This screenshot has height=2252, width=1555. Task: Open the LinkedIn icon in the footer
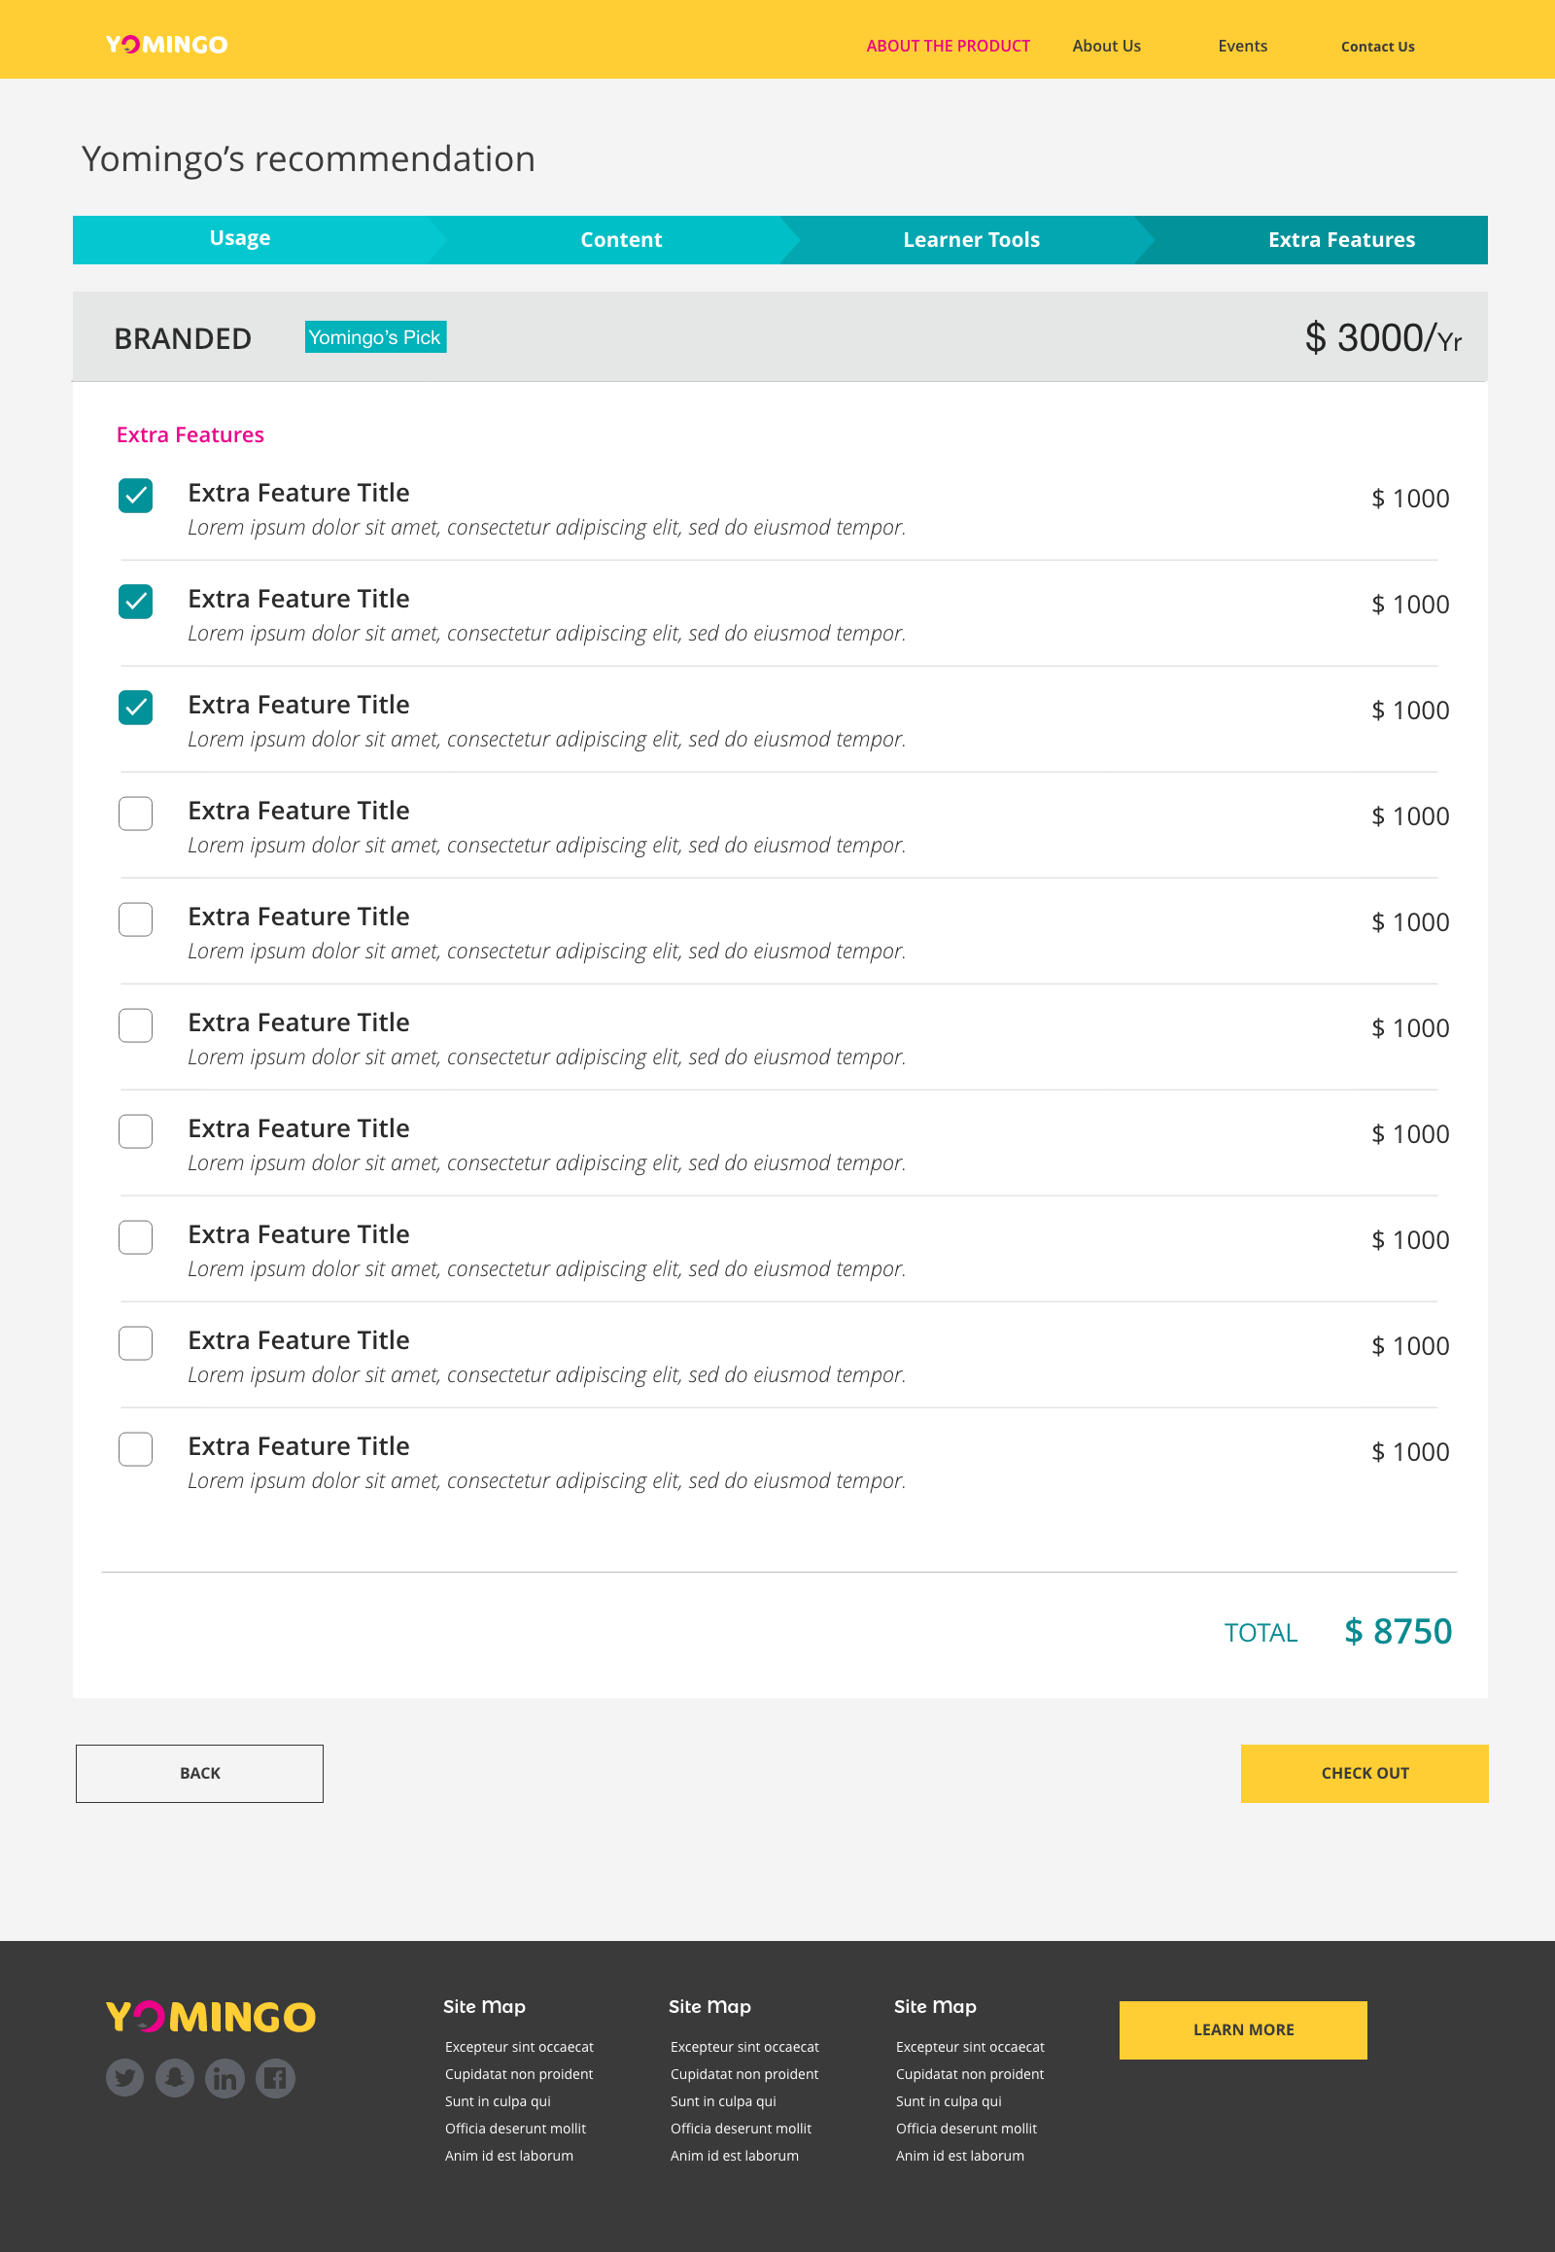pos(225,2078)
